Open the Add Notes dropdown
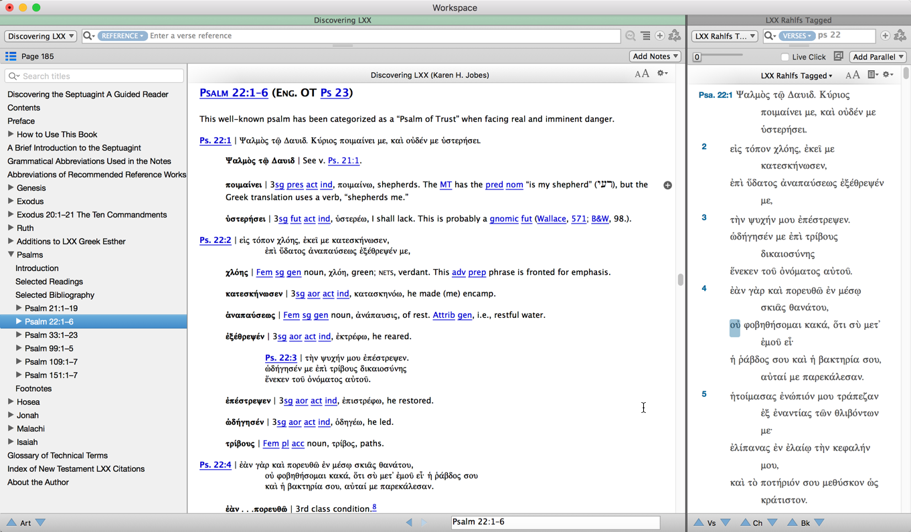 [x=655, y=57]
